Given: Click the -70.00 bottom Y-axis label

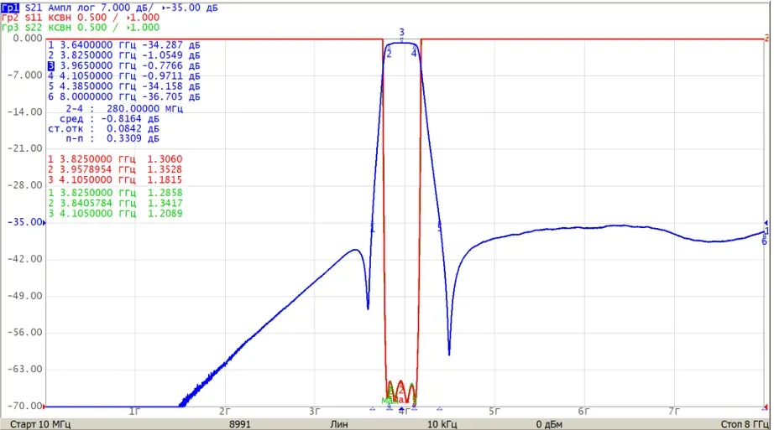Looking at the screenshot, I should [x=25, y=406].
